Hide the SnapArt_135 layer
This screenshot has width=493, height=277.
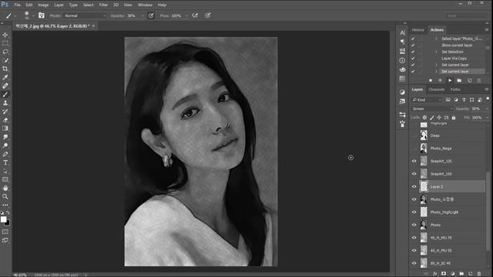pyautogui.click(x=414, y=161)
